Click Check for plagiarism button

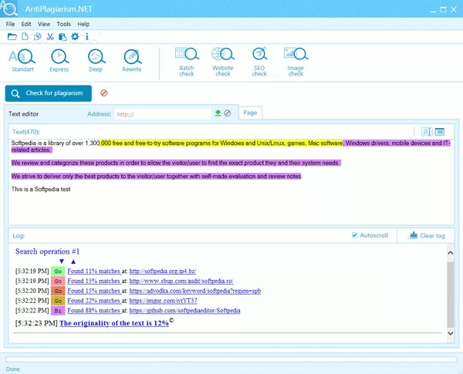tap(49, 93)
